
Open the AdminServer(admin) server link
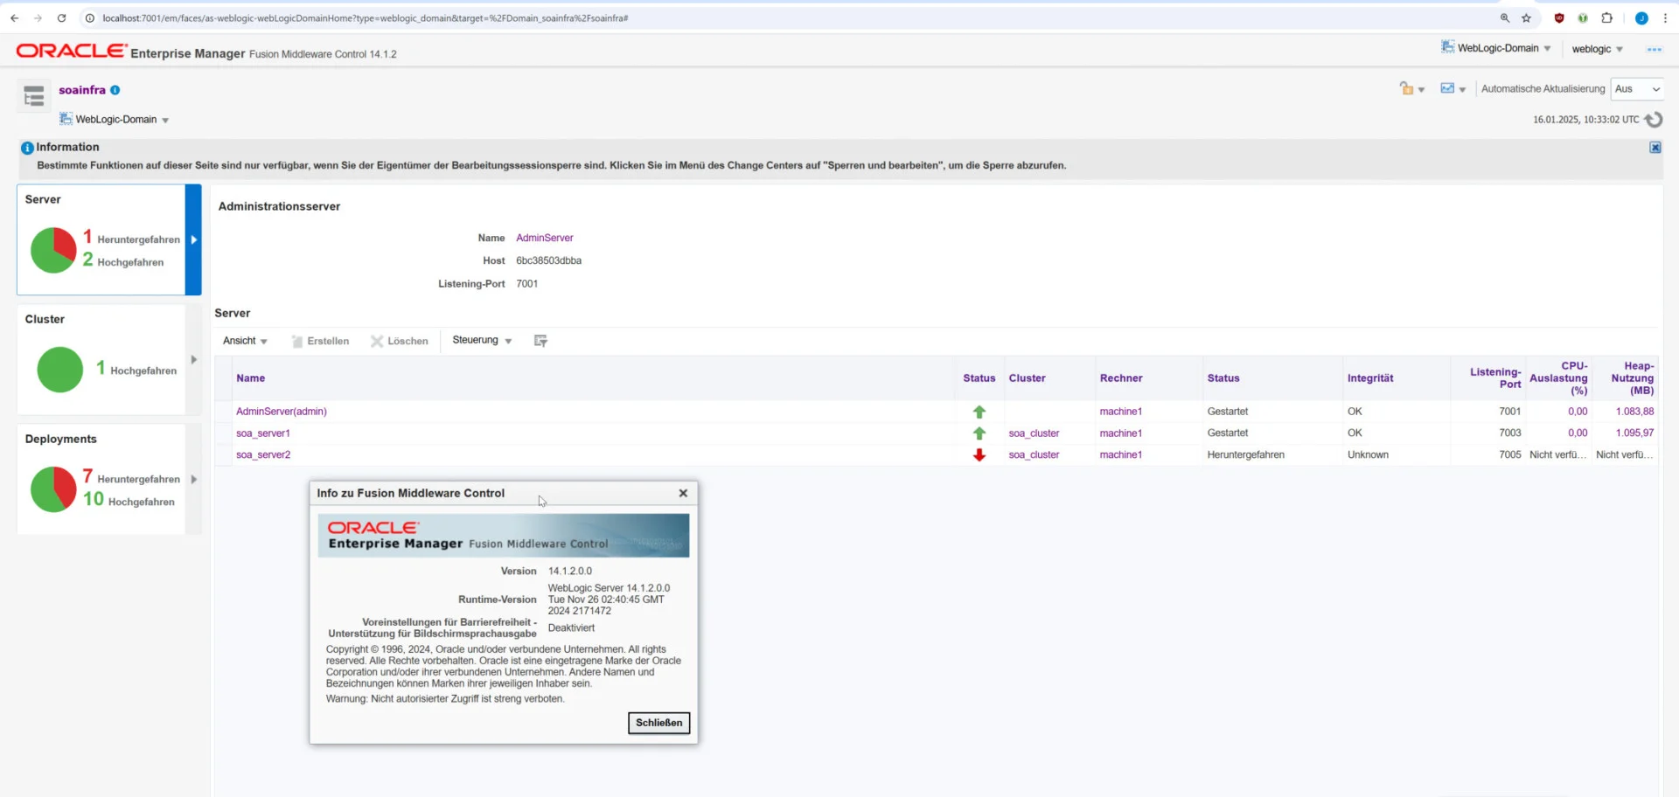pyautogui.click(x=282, y=412)
